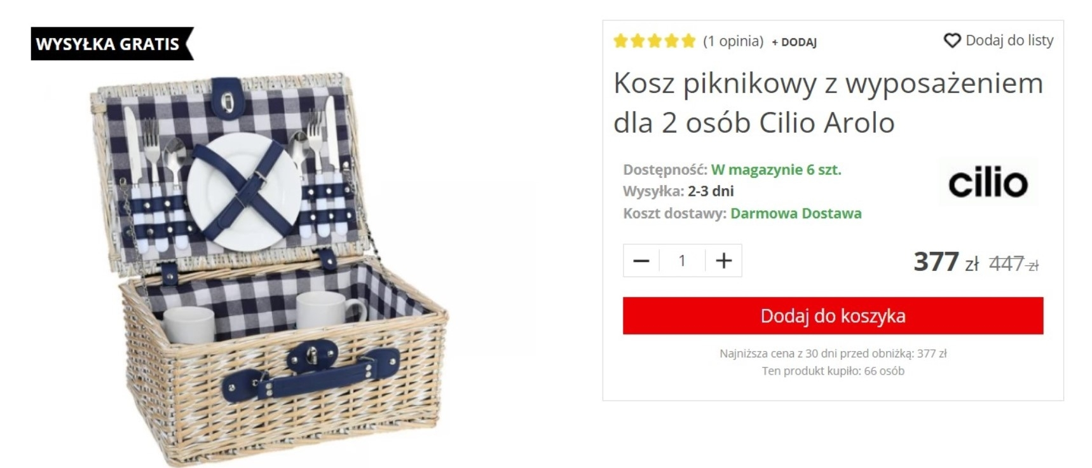The width and height of the screenshot is (1092, 468).
Task: Increase quantity with the plus icon
Action: click(723, 261)
